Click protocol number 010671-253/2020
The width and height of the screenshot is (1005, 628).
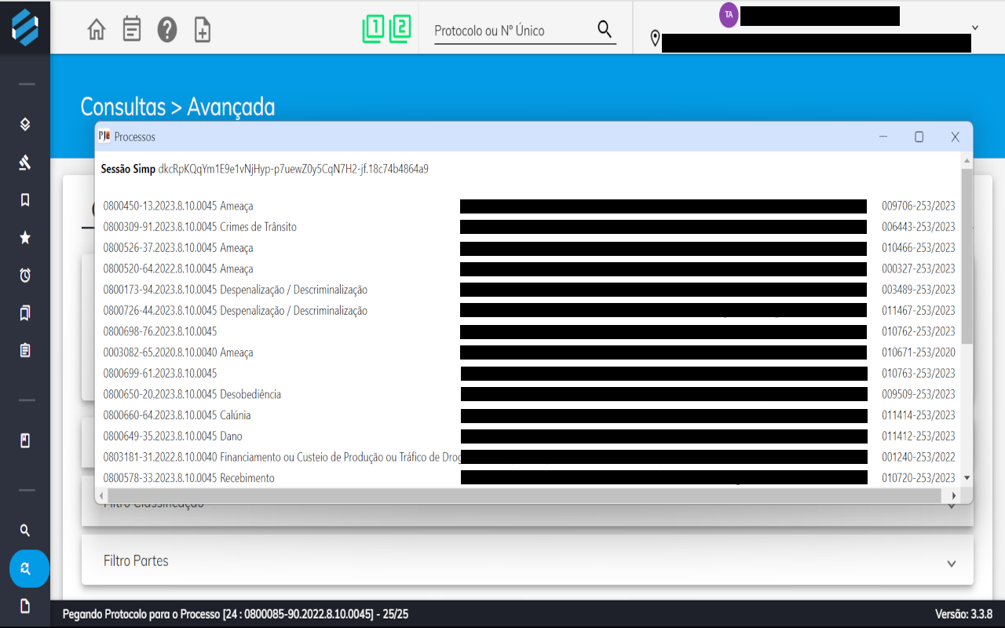919,352
